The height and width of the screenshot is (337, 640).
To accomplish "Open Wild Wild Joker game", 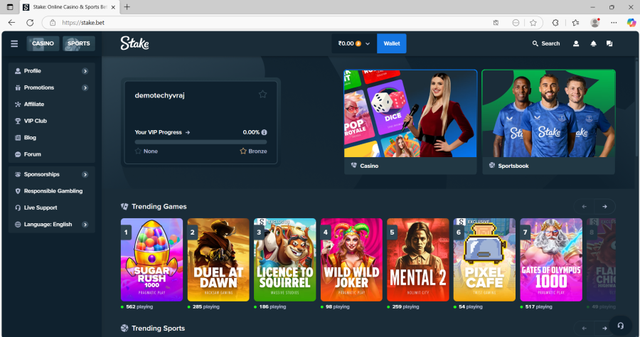I will pyautogui.click(x=351, y=260).
